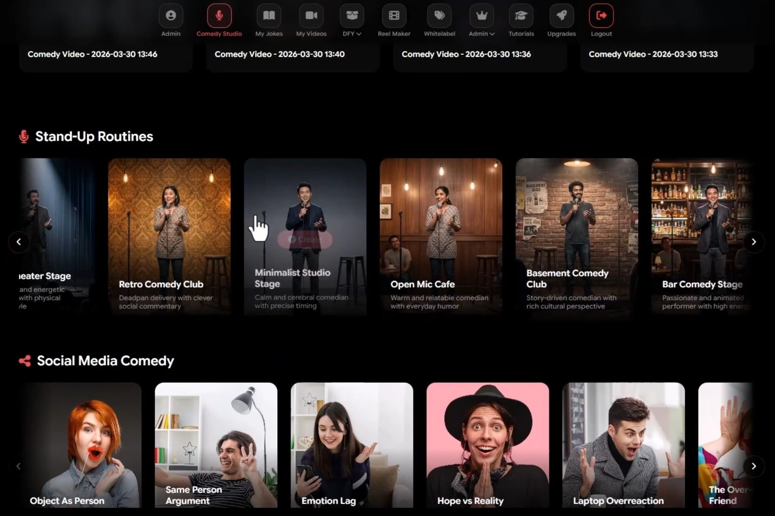The width and height of the screenshot is (775, 516).
Task: Open the Hope vs Reality template
Action: (487, 445)
